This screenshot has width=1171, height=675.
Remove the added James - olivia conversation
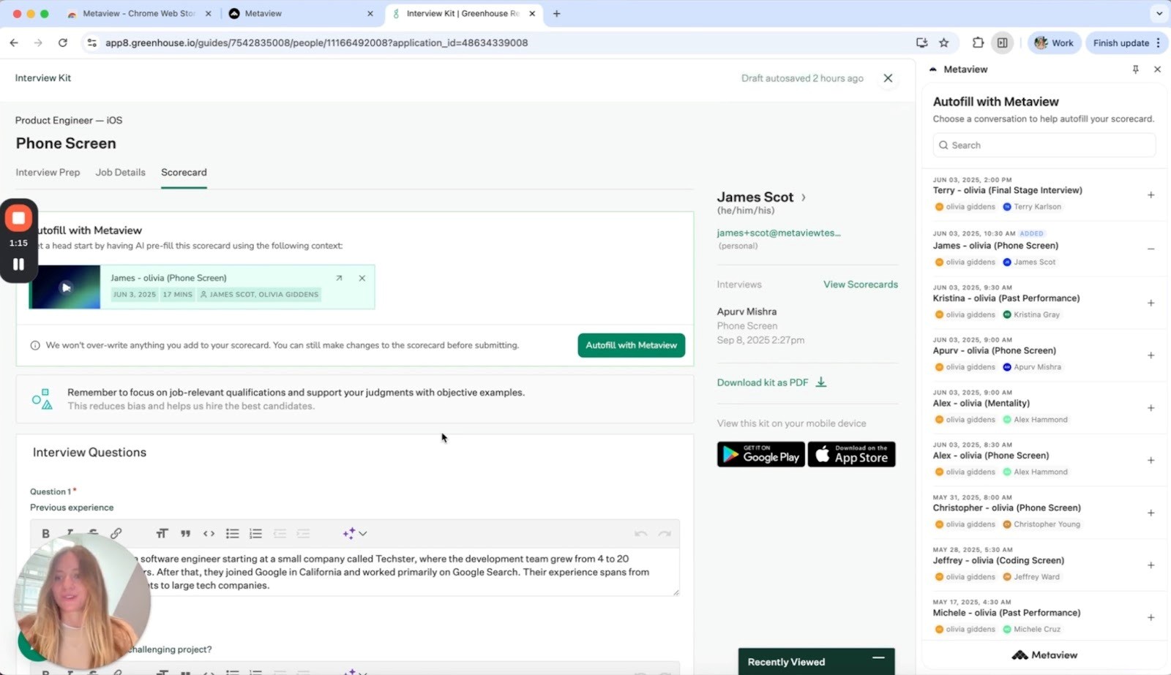[1151, 249]
